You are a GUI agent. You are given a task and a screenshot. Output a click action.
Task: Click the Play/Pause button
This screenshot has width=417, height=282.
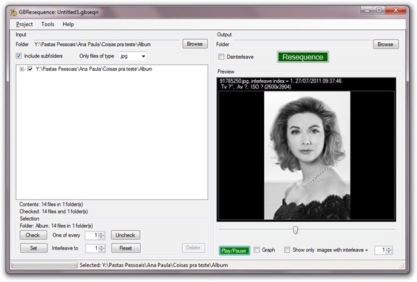234,251
